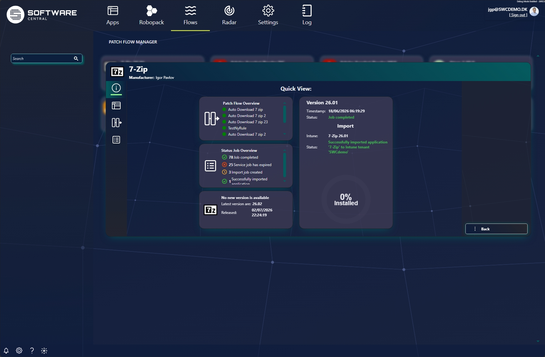Click the 7z icon in the version card
The height and width of the screenshot is (357, 545).
coord(210,210)
